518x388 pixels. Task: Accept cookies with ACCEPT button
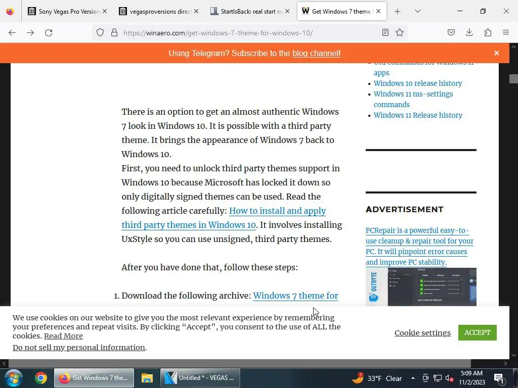click(478, 332)
